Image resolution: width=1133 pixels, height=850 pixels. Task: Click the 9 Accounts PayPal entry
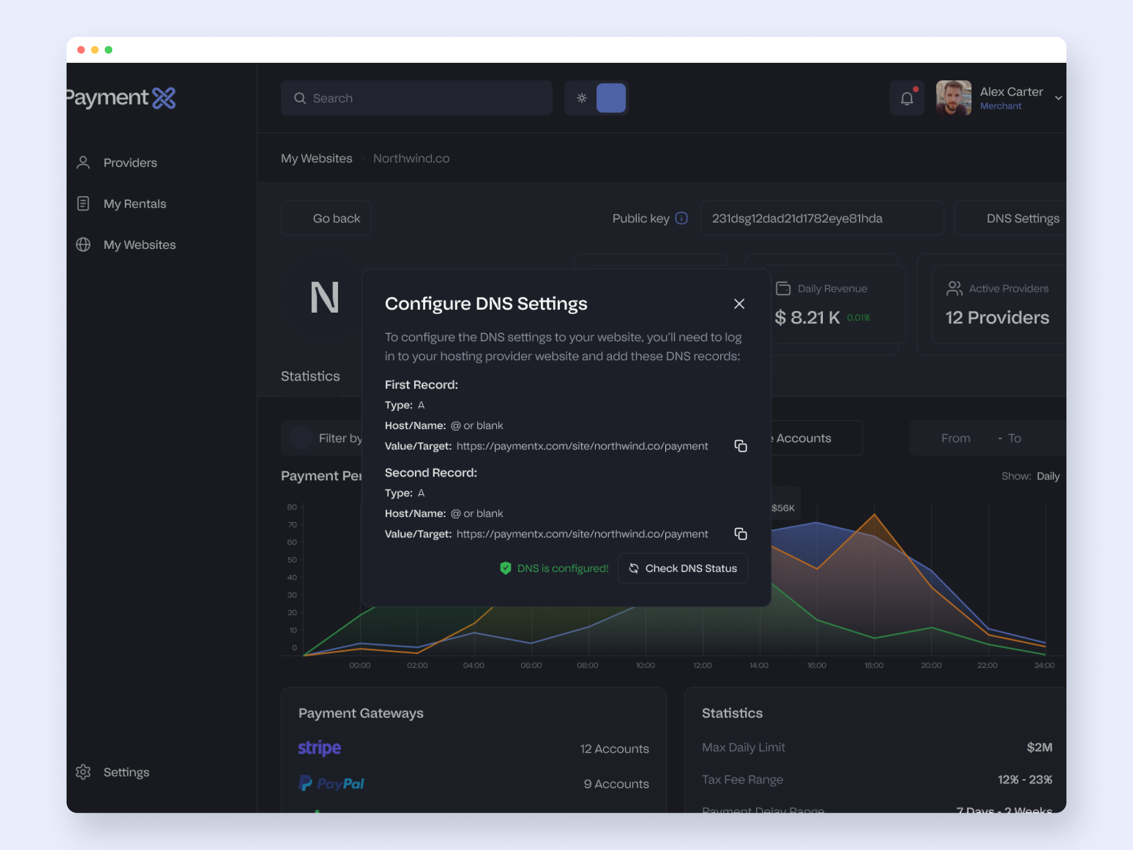pos(616,784)
